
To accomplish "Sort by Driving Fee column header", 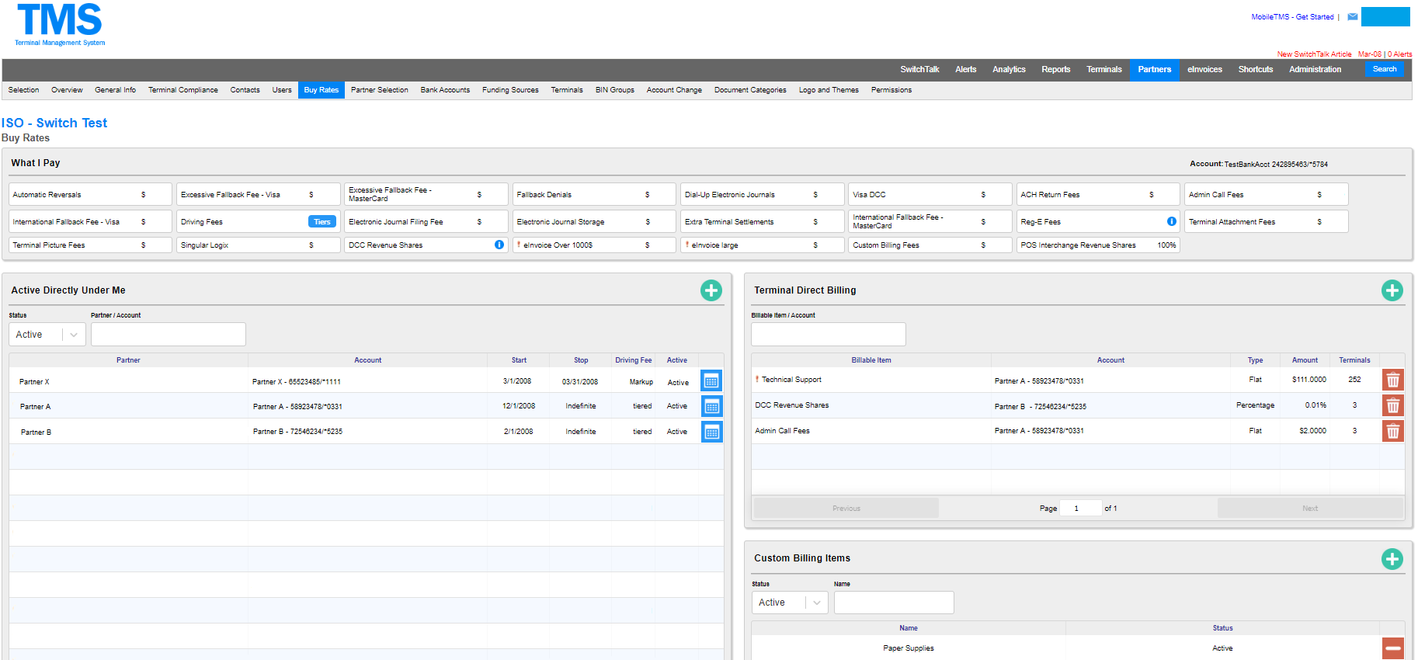I will pyautogui.click(x=633, y=360).
